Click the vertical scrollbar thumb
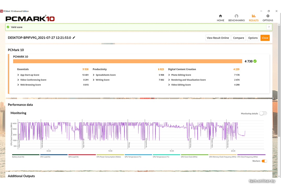 pyautogui.click(x=279, y=81)
